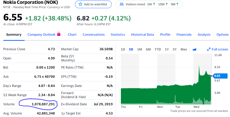Open the Conversations tab

(94, 34)
